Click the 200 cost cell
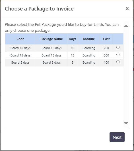134x151 pixels. [x=106, y=48]
